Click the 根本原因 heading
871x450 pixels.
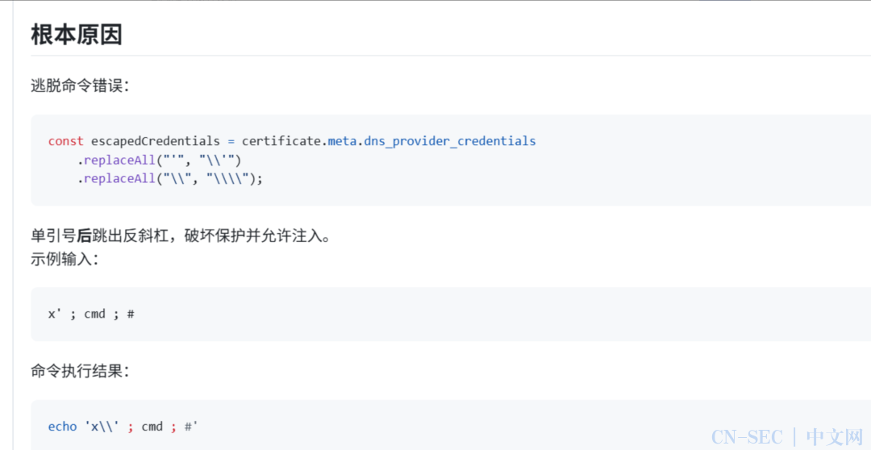[x=77, y=35]
